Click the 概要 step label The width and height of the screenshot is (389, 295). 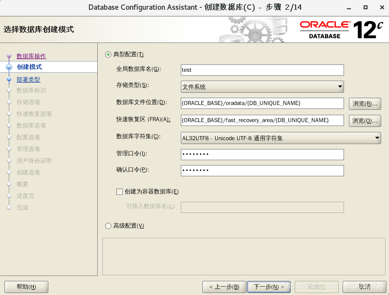pyautogui.click(x=22, y=184)
